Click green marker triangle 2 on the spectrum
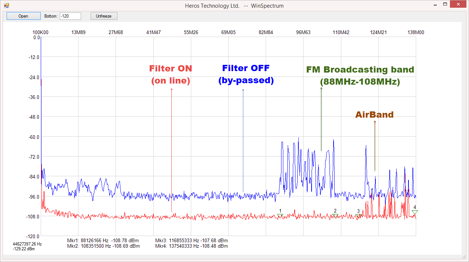Viewport: 469px width, 262px height. [335, 214]
